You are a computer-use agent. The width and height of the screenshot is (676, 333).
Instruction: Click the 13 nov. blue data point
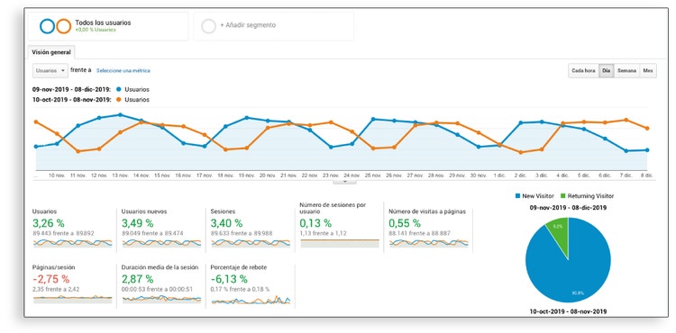point(120,115)
